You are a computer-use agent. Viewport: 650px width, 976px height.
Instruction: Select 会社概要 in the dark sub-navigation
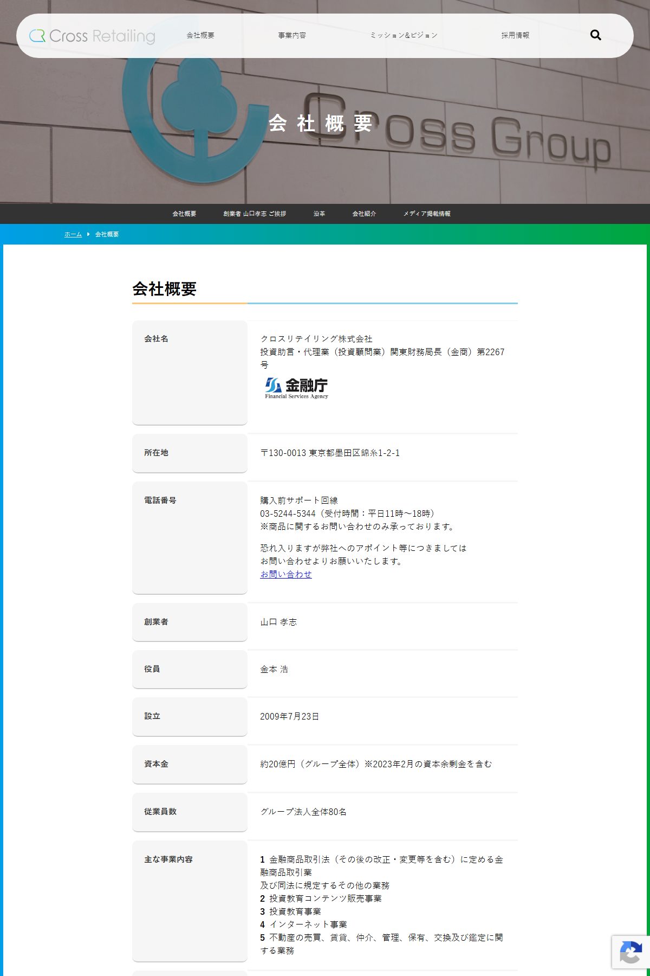coord(184,214)
